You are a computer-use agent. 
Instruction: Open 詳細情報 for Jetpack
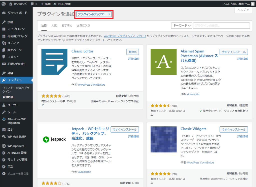click(x=133, y=136)
